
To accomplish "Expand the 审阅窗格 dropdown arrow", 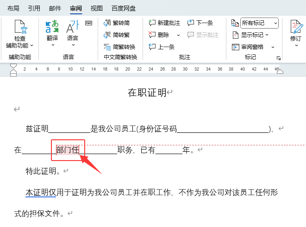I will pos(273,47).
